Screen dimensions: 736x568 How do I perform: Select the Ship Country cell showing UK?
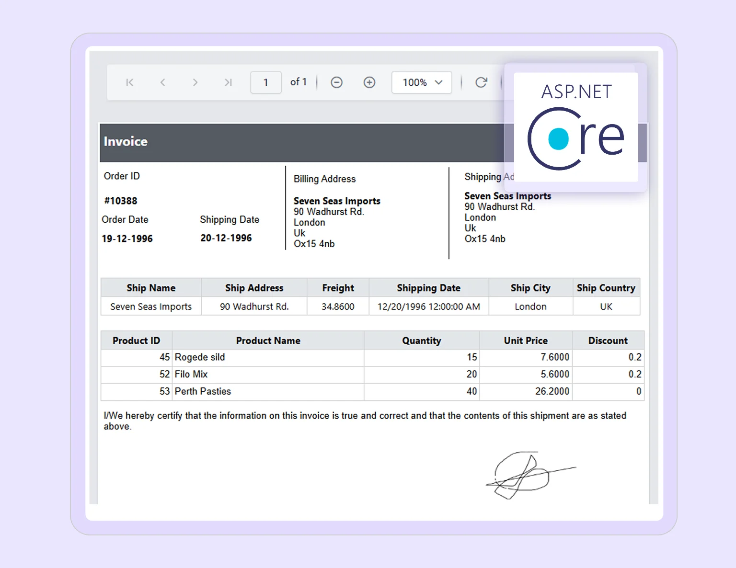[x=606, y=306]
